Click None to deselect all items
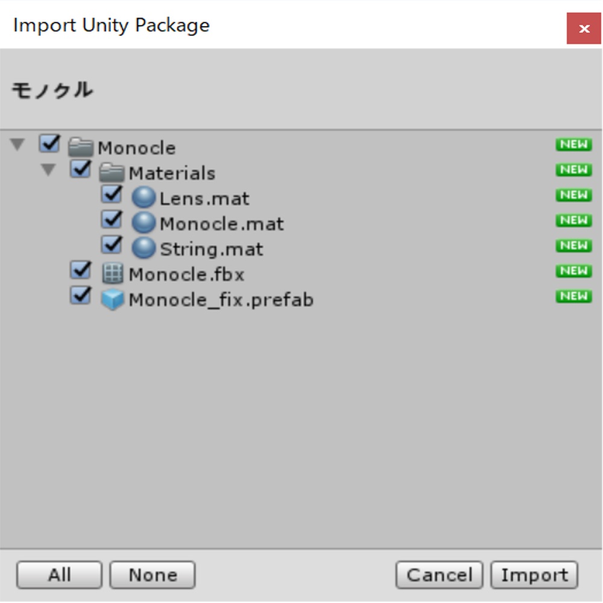Image resolution: width=603 pixels, height=603 pixels. tap(153, 575)
